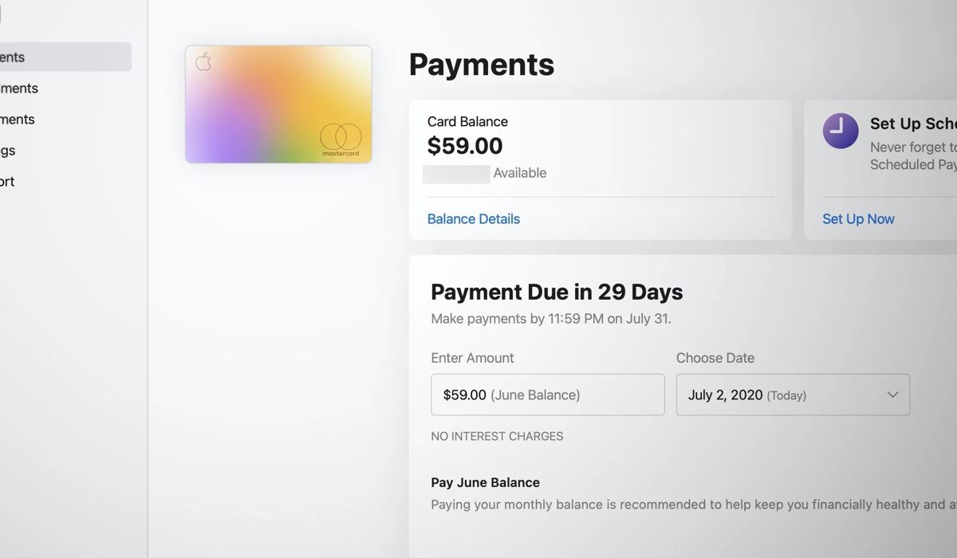
Task: Open the Choose Date dropdown
Action: 793,394
